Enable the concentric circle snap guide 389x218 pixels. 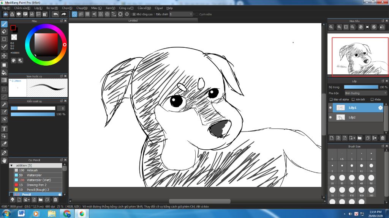(107, 14)
